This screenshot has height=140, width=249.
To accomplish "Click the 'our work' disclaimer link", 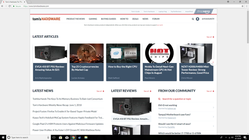I will (x=160, y=25).
